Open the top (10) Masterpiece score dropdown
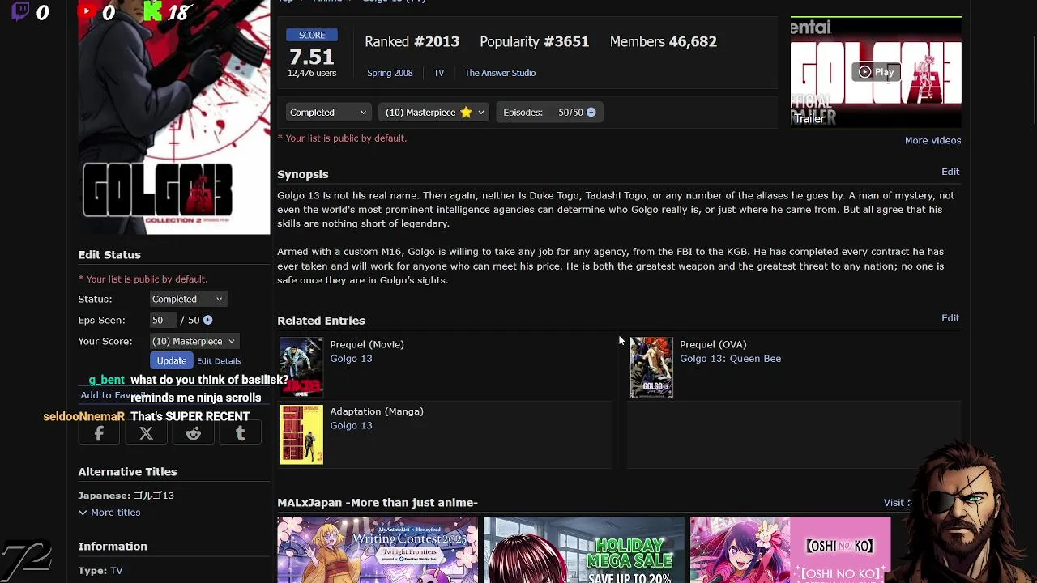This screenshot has height=583, width=1037. coord(433,113)
